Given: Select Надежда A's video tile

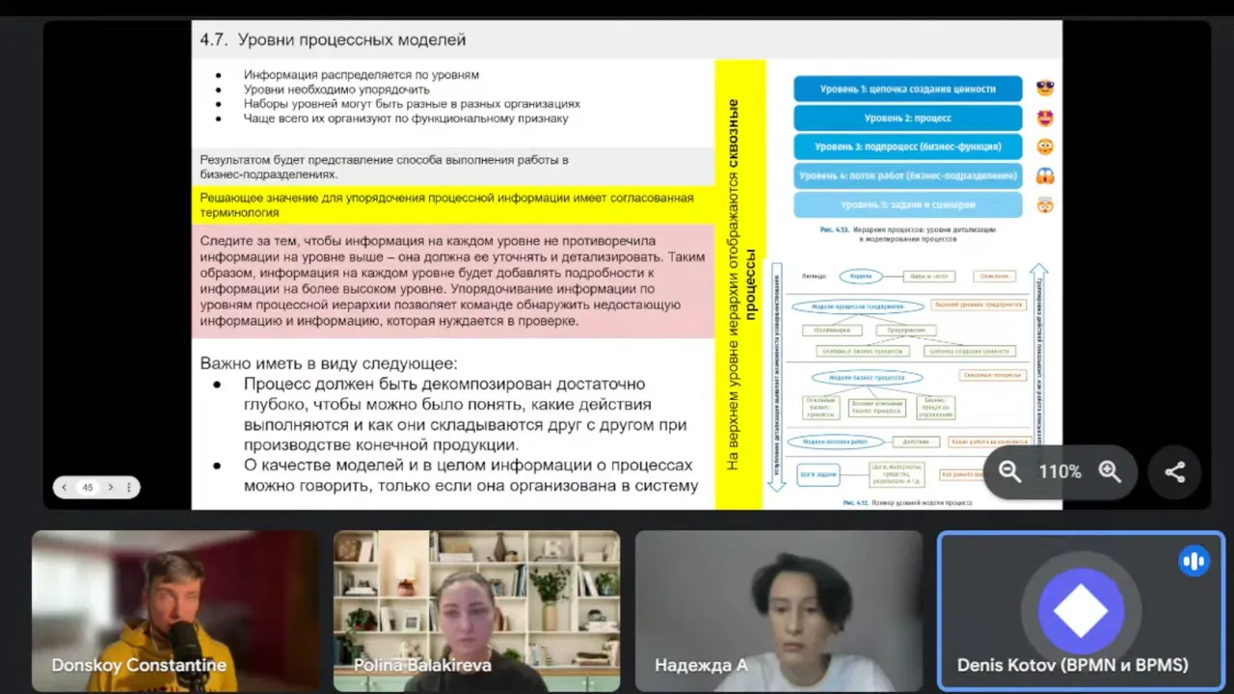Looking at the screenshot, I should pyautogui.click(x=779, y=611).
